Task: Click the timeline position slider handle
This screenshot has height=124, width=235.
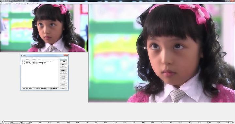Action: (x=3, y=121)
